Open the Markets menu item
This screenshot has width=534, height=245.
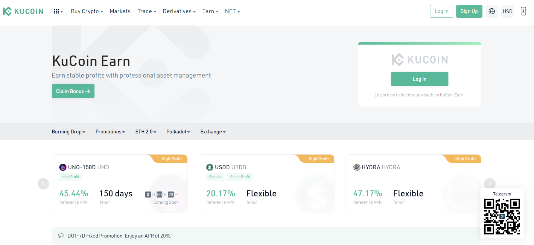point(120,11)
